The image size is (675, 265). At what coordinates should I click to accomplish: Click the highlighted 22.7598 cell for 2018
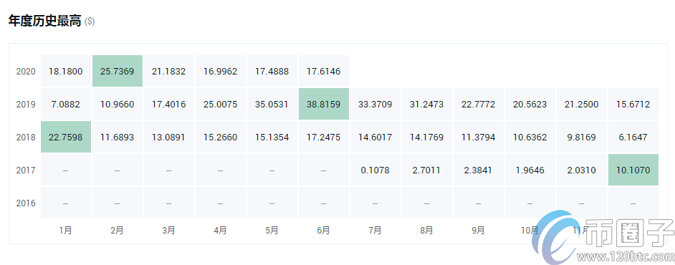pyautogui.click(x=66, y=137)
